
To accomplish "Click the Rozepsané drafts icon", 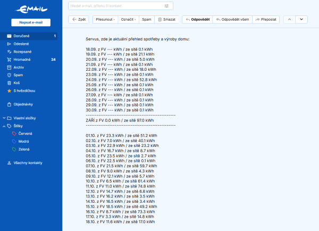I will pyautogui.click(x=9, y=52).
